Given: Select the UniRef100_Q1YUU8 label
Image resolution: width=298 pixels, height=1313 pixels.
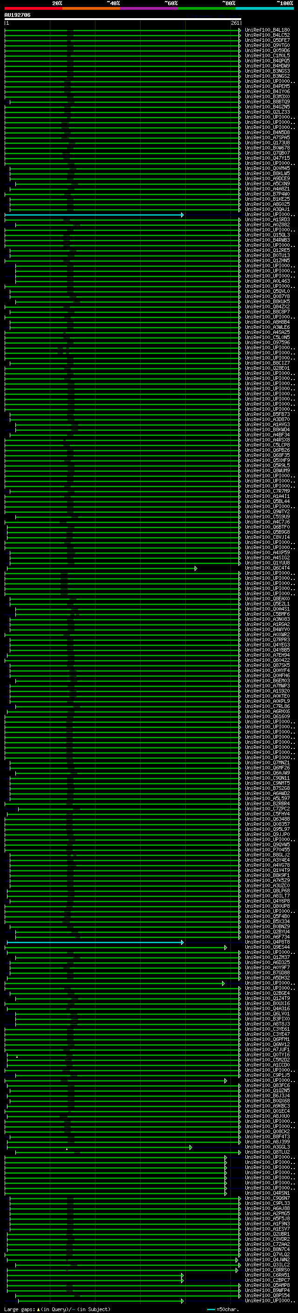Looking at the screenshot, I should (267, 563).
